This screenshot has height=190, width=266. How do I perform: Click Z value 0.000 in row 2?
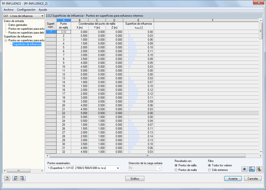click(114, 36)
